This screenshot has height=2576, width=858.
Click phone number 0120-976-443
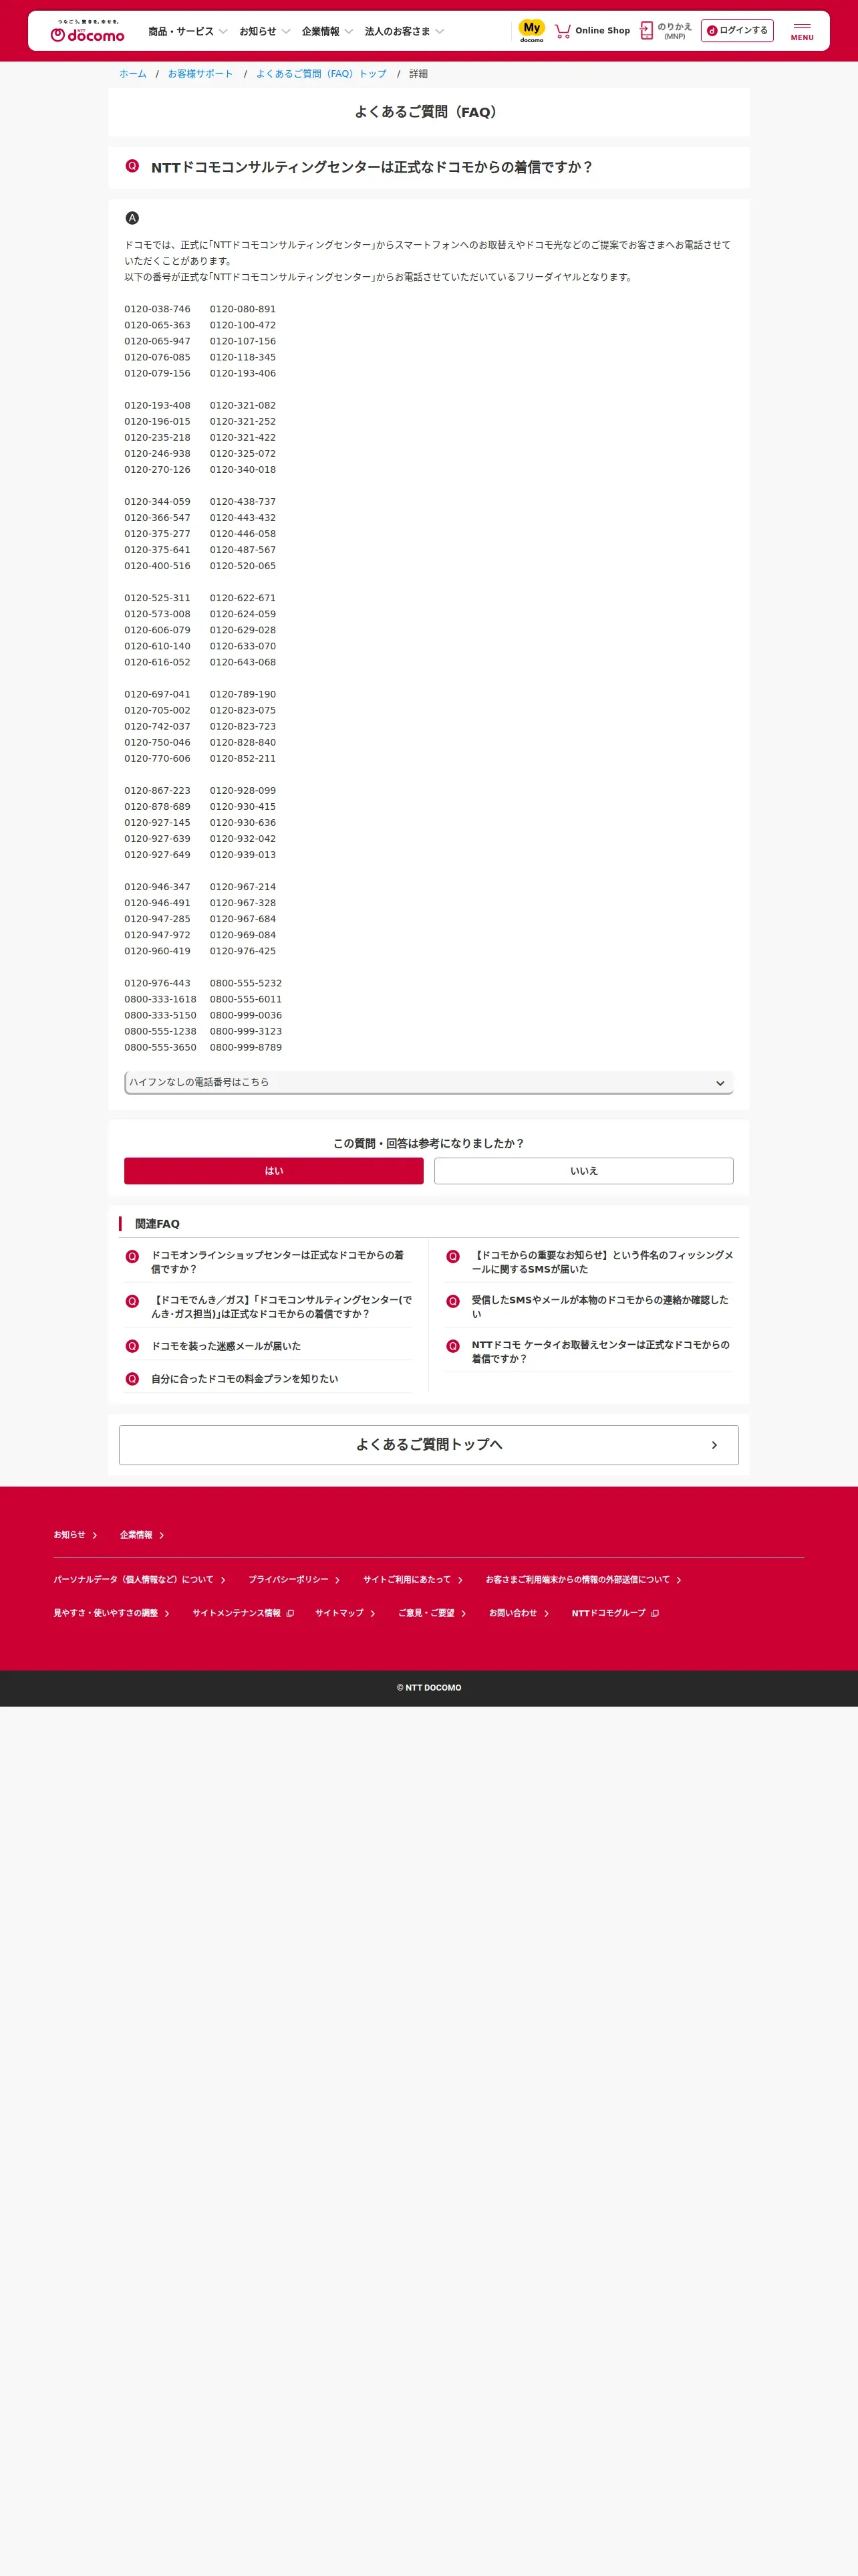(157, 983)
